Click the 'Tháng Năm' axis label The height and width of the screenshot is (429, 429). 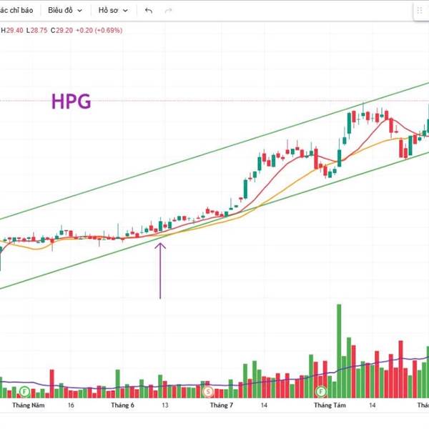pyautogui.click(x=29, y=405)
